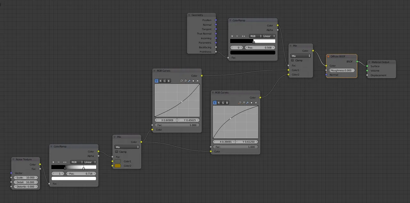Collapse the Noise Texture node using its triangle
This screenshot has height=203, width=410.
14,159
